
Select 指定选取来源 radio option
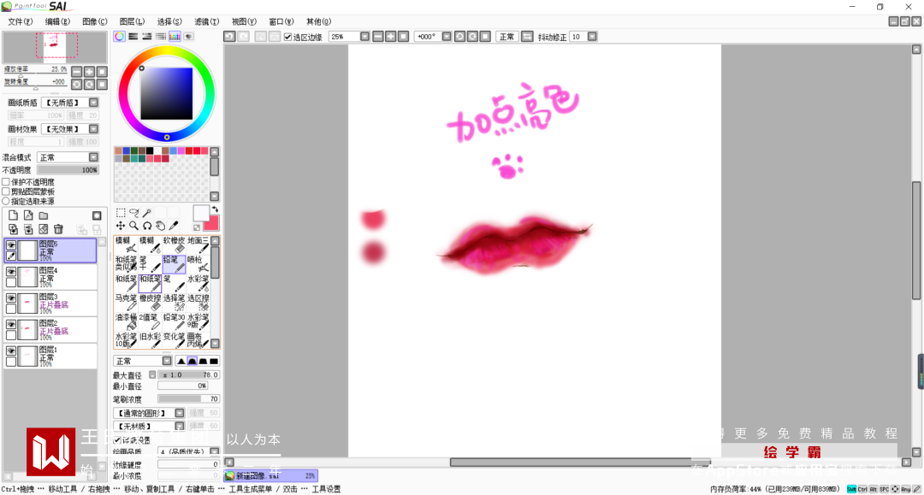[x=6, y=201]
